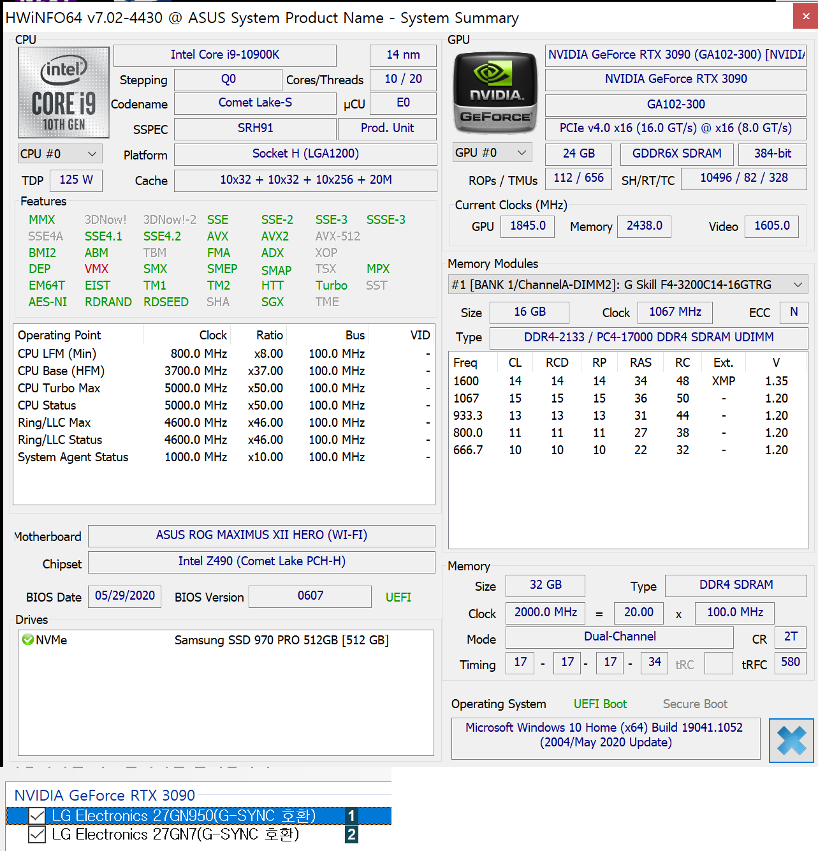818x851 pixels.
Task: Click the GDDR6X SDRAM field
Action: (x=676, y=154)
